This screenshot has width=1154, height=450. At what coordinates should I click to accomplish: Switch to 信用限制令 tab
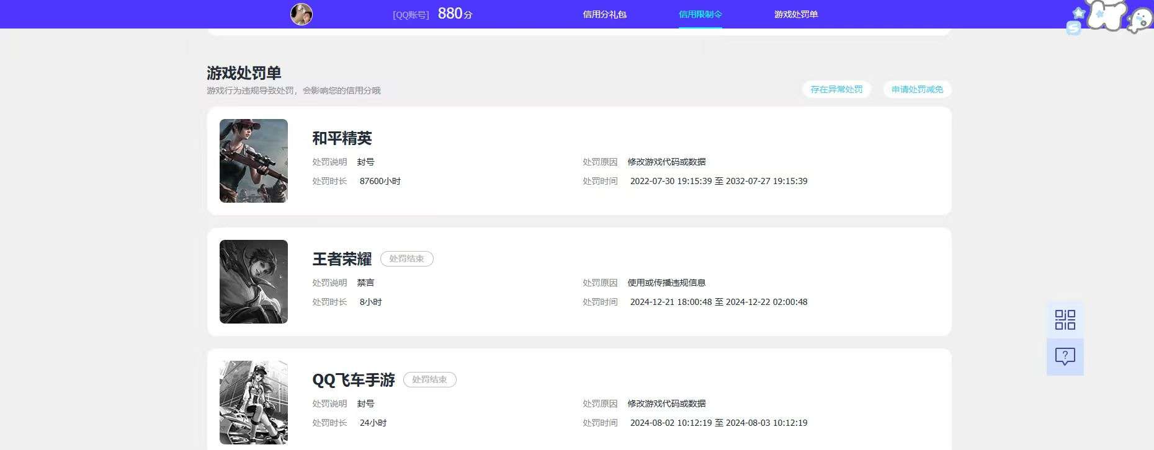tap(700, 14)
